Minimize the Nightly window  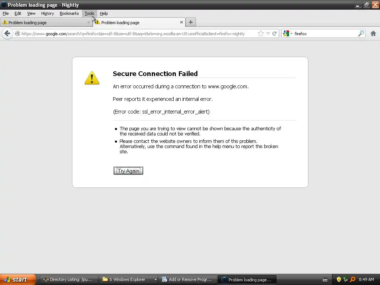(x=358, y=4)
